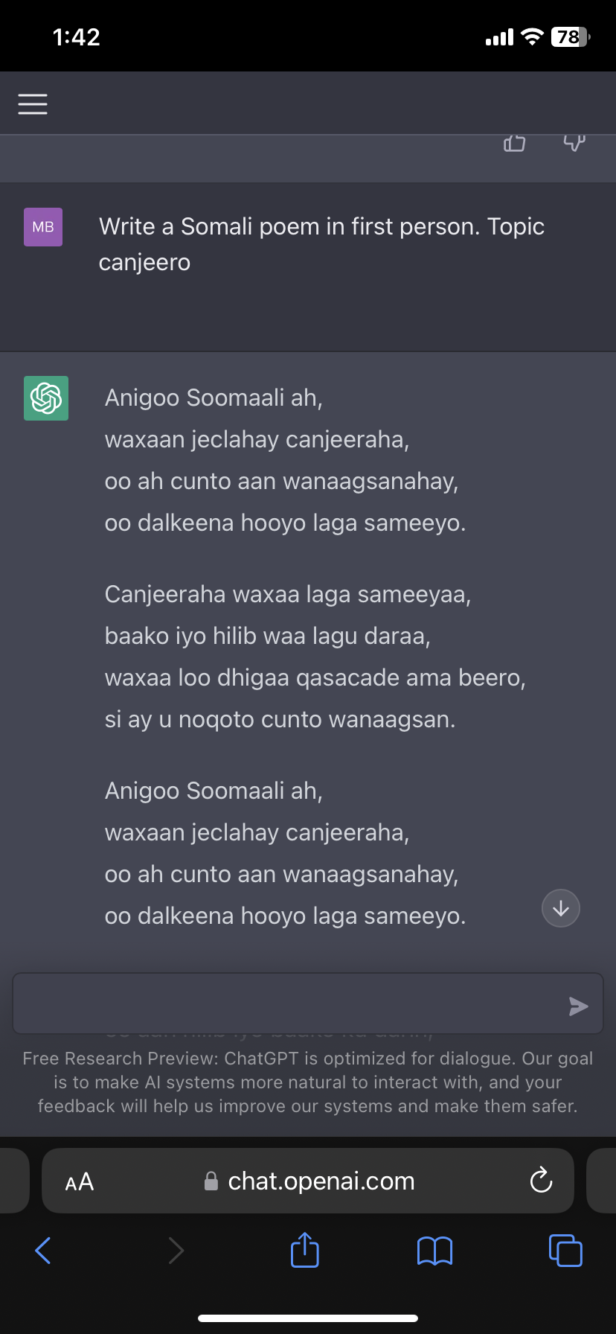The width and height of the screenshot is (616, 1334).
Task: Open the Safari share sheet icon
Action: (x=305, y=1250)
